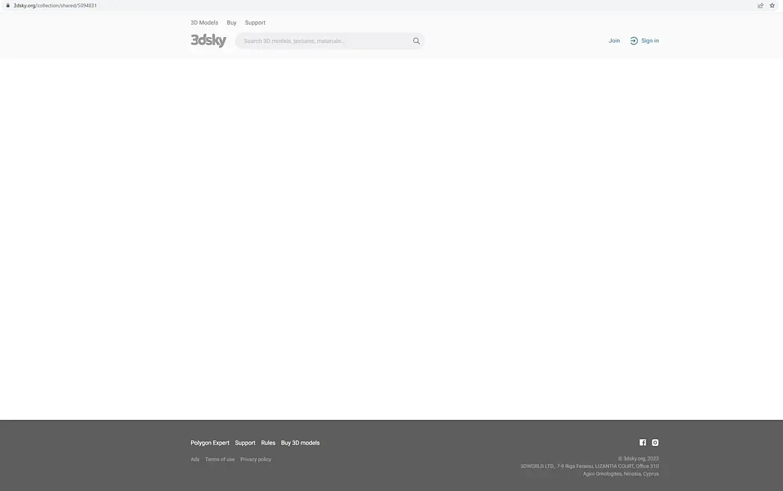Click the magnifier search icon

click(416, 41)
